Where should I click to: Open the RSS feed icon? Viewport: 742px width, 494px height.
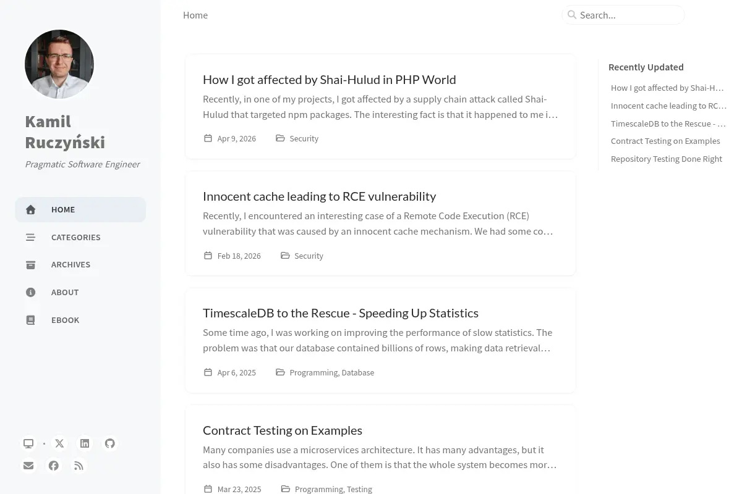coord(79,466)
